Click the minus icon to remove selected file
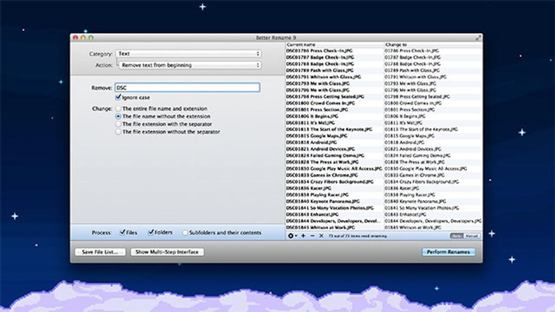 (x=312, y=236)
